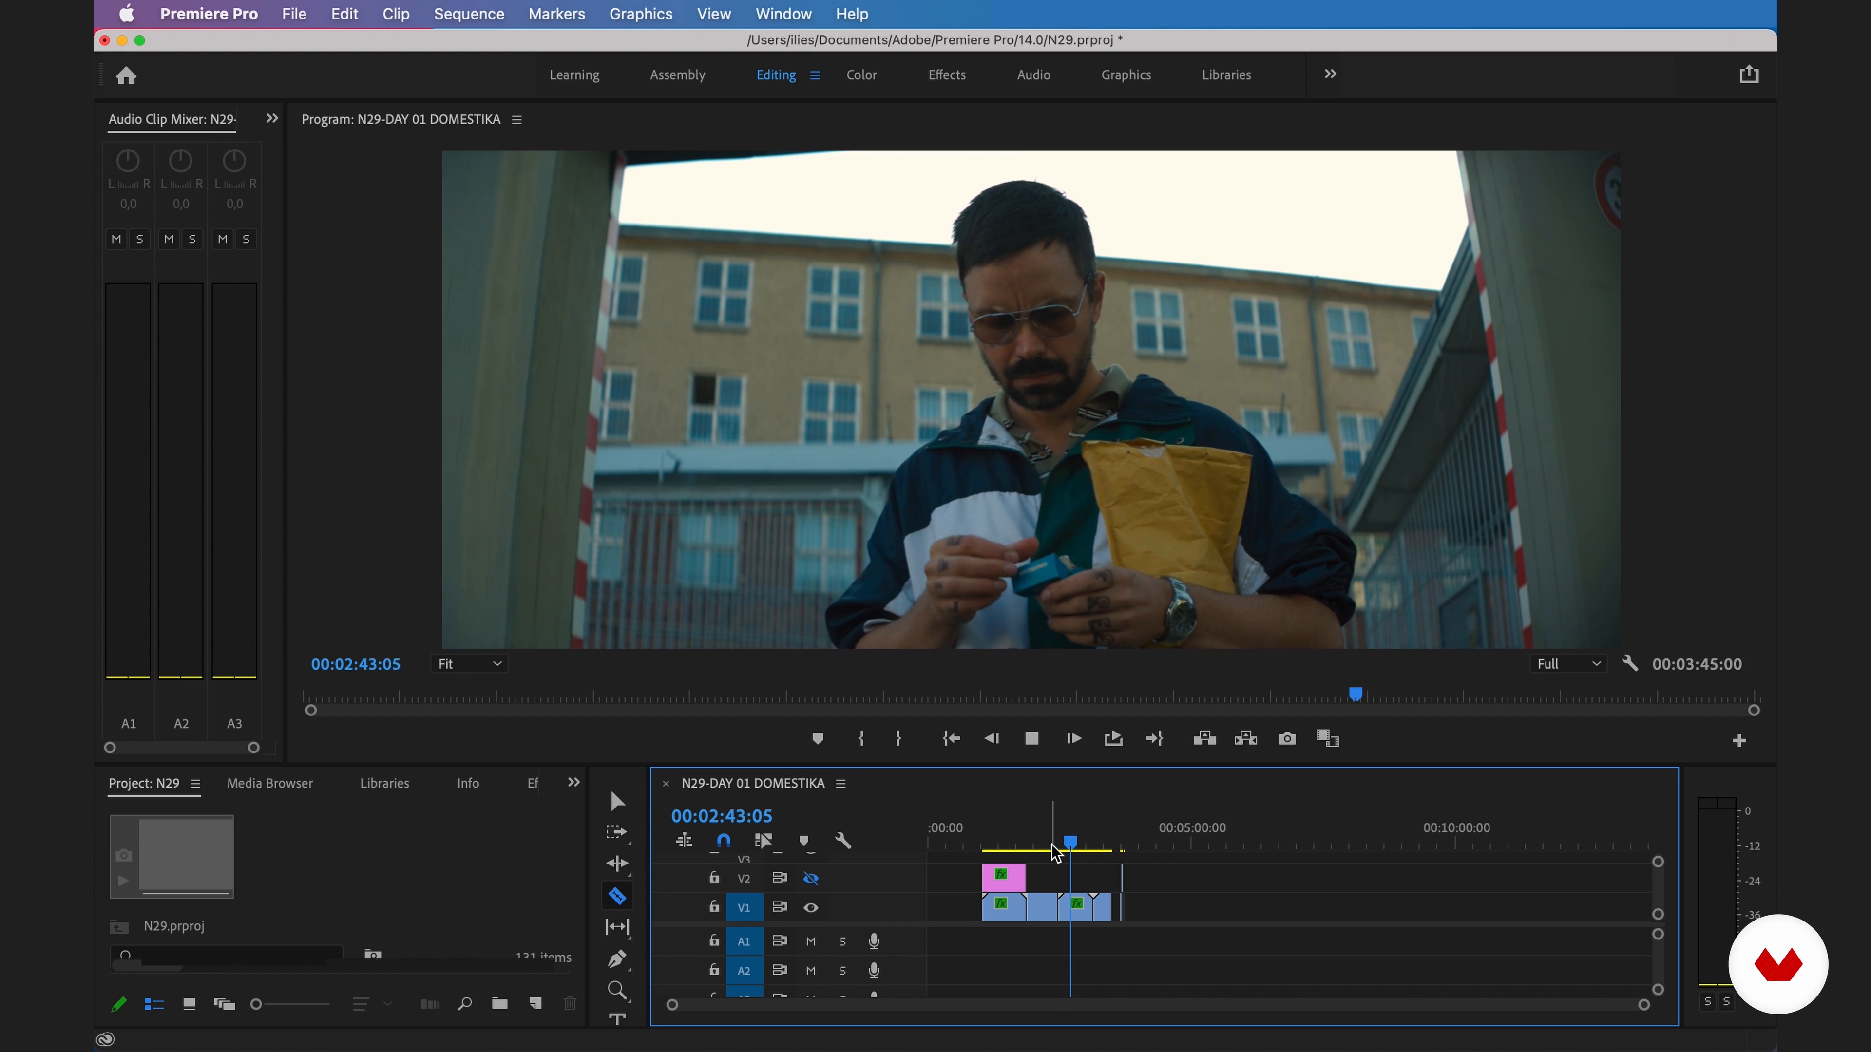This screenshot has width=1871, height=1052.
Task: Show more workspaces overflow chevron
Action: 1330,74
